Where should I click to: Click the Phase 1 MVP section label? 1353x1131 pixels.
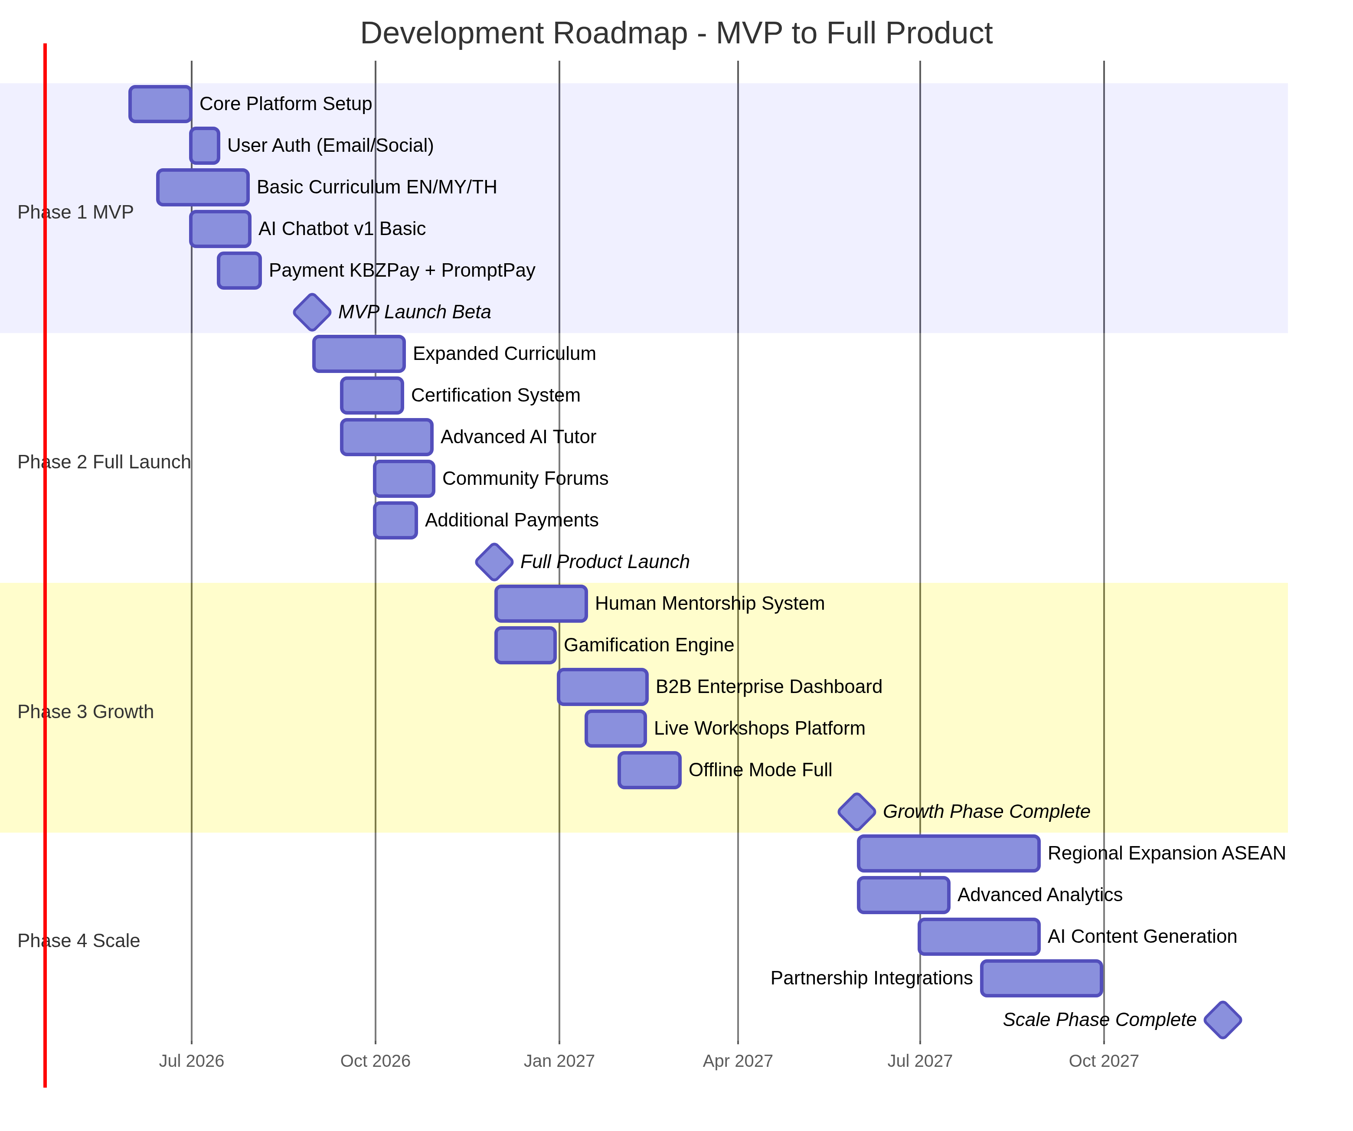tap(75, 211)
